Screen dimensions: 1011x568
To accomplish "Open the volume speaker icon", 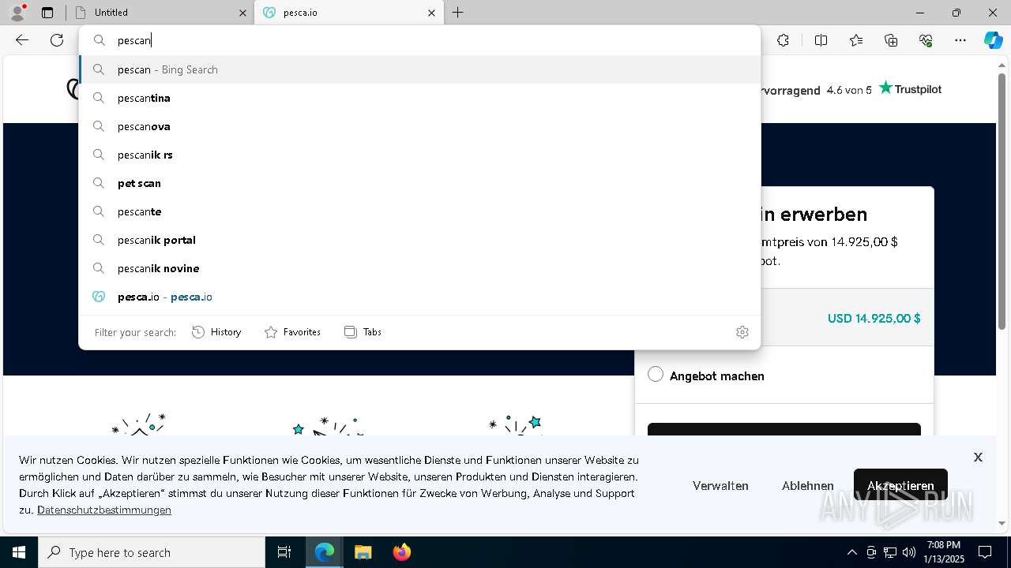I will (x=909, y=552).
